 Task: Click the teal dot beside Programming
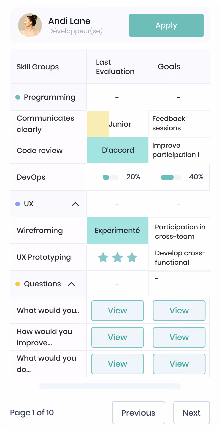pyautogui.click(x=18, y=97)
